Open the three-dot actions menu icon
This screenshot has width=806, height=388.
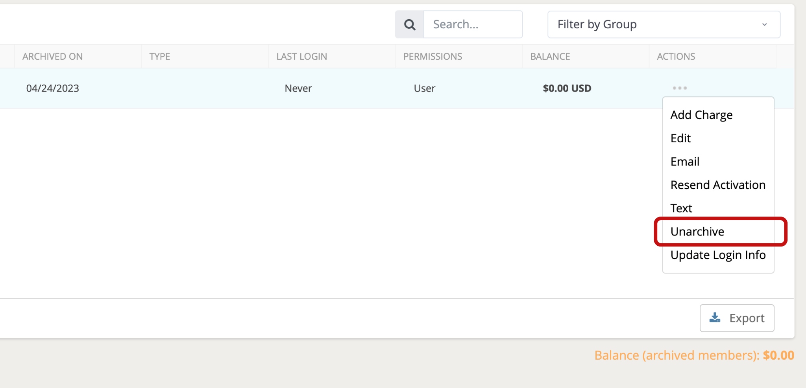(x=679, y=88)
